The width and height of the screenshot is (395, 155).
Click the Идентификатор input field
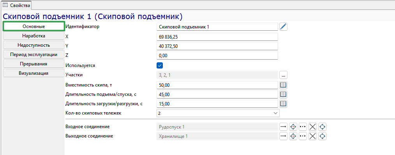pyautogui.click(x=217, y=27)
